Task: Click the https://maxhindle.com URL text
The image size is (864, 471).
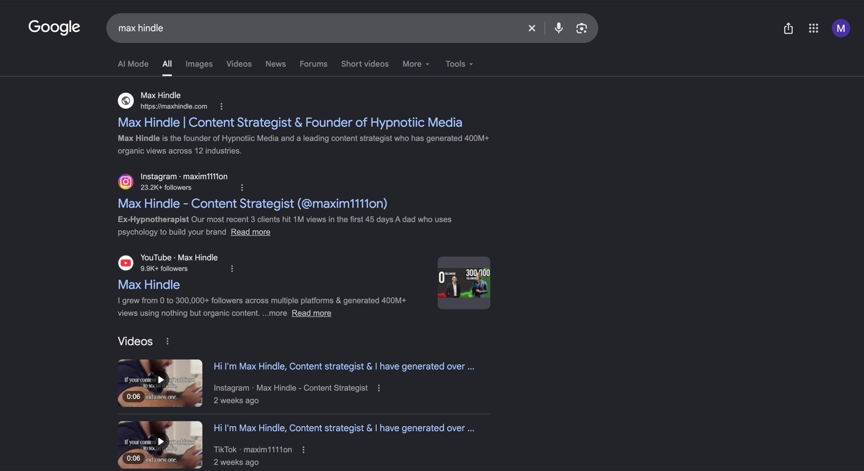Action: coord(174,106)
